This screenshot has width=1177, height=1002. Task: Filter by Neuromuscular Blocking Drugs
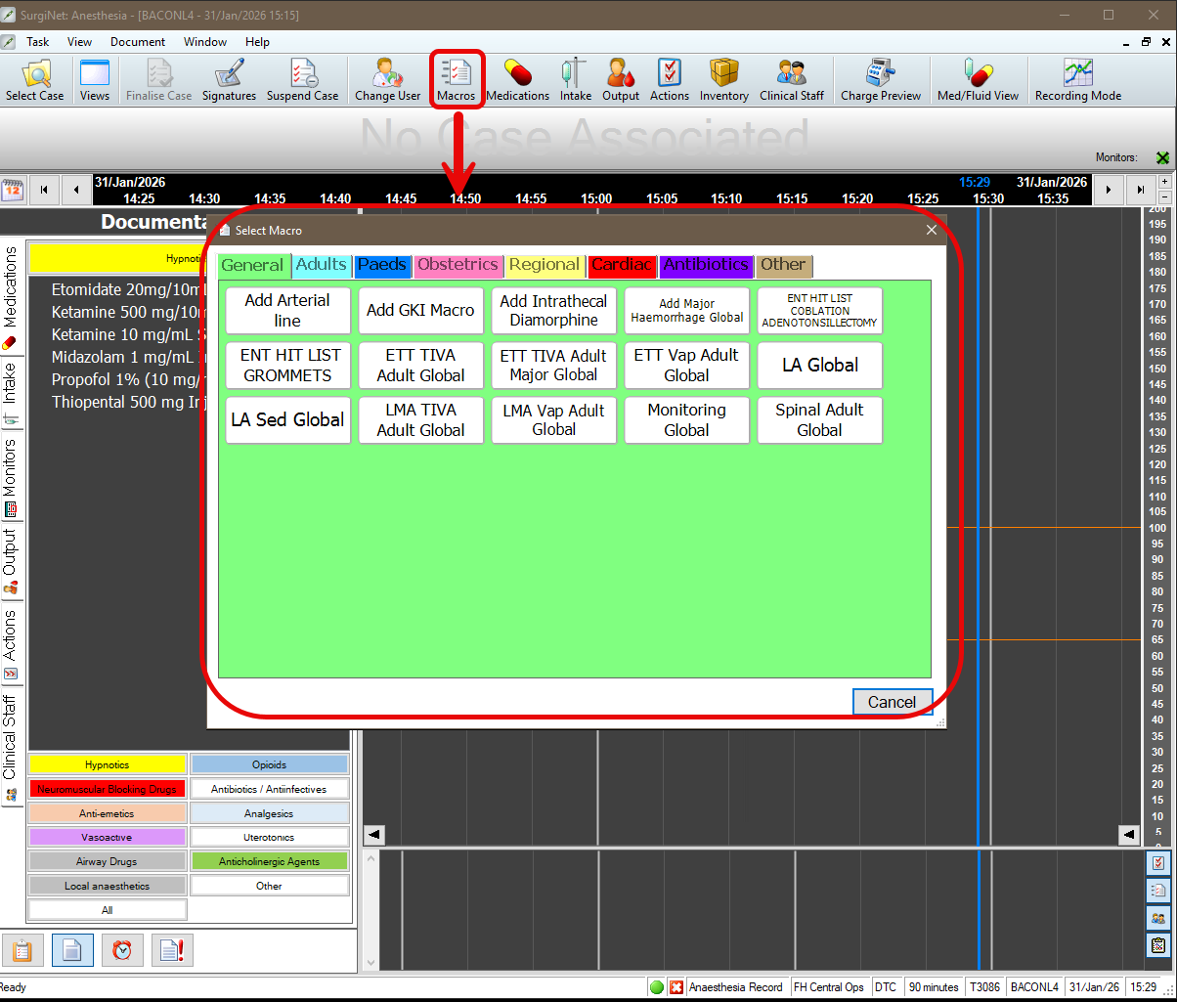coord(108,789)
